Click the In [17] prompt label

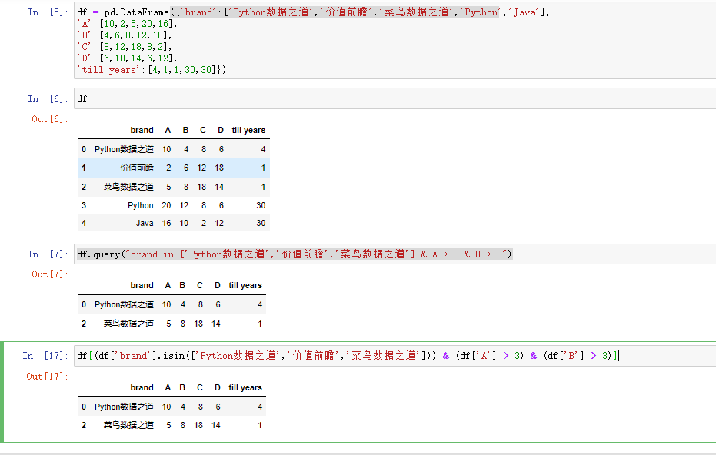pos(45,356)
